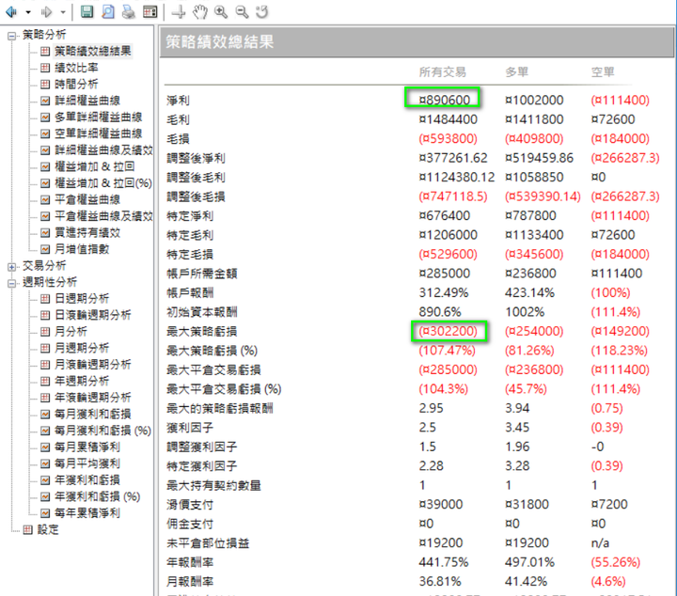Open 平倉權益曲線及績效 chart
The image size is (677, 596).
click(103, 216)
